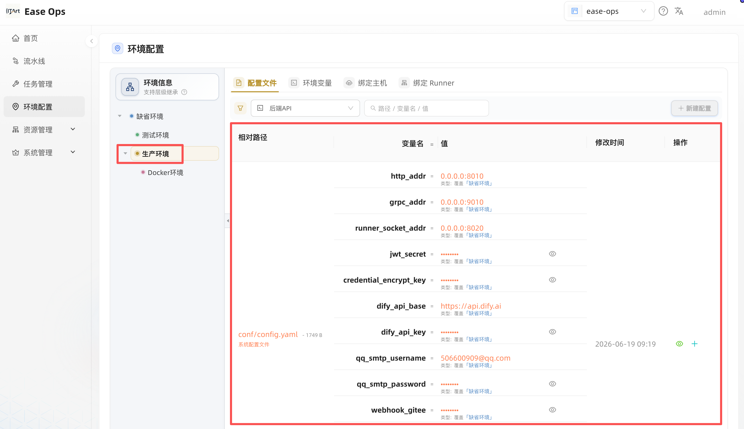The height and width of the screenshot is (429, 744).
Task: Open the 后端API dropdown selector
Action: 305,108
